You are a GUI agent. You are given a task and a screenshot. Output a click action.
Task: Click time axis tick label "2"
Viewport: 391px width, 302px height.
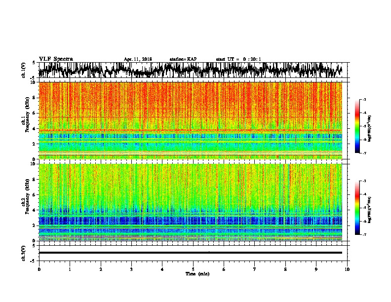point(101,269)
